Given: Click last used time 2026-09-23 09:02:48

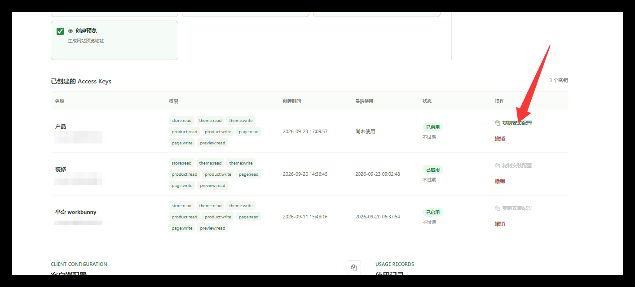Looking at the screenshot, I should click(x=378, y=174).
